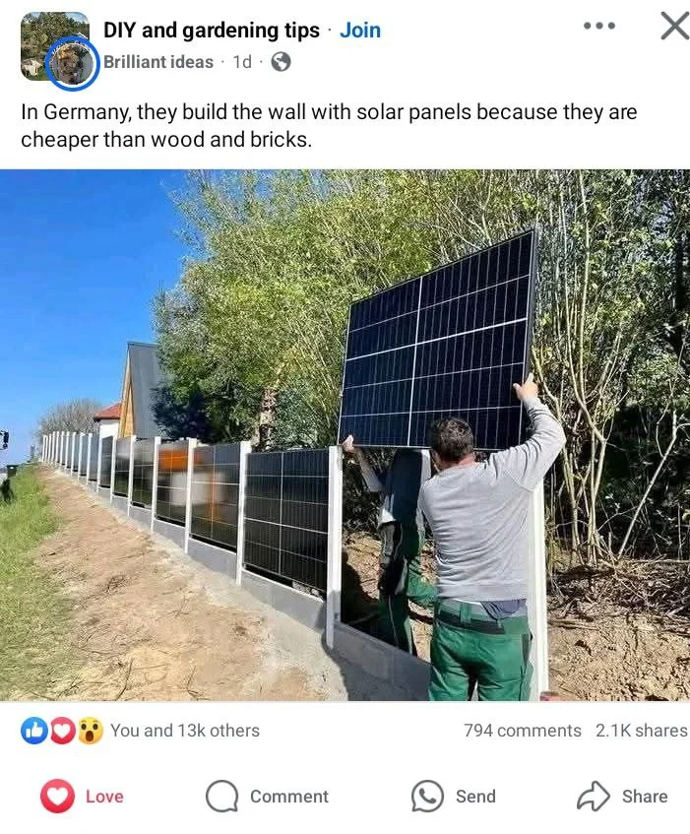Click the WhatsApp Send icon
The width and height of the screenshot is (690, 834).
click(x=427, y=797)
